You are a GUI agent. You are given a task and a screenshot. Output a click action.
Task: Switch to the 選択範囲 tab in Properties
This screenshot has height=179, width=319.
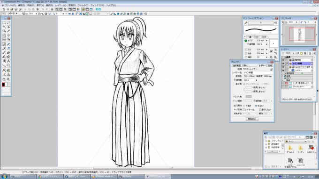(236, 65)
